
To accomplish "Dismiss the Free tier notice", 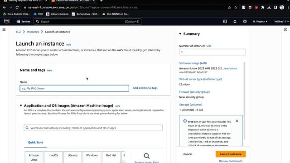I will 237,121.
